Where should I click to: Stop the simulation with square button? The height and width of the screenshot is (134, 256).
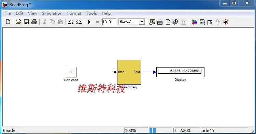98,22
